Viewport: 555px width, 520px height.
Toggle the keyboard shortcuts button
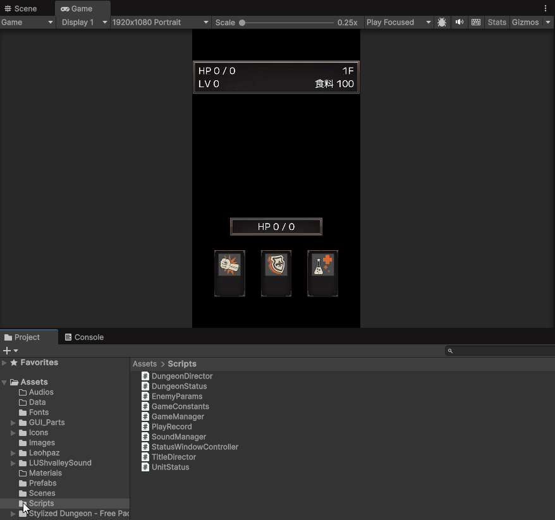coord(476,22)
